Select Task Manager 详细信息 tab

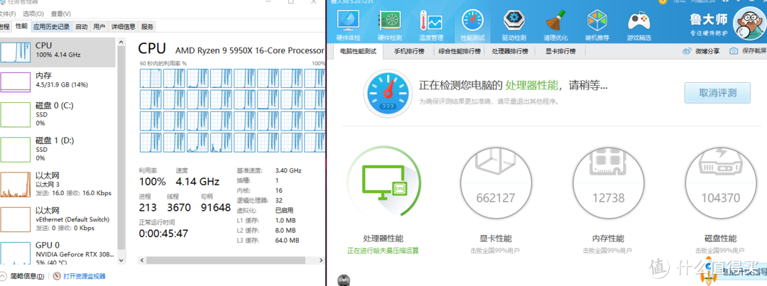pos(124,26)
